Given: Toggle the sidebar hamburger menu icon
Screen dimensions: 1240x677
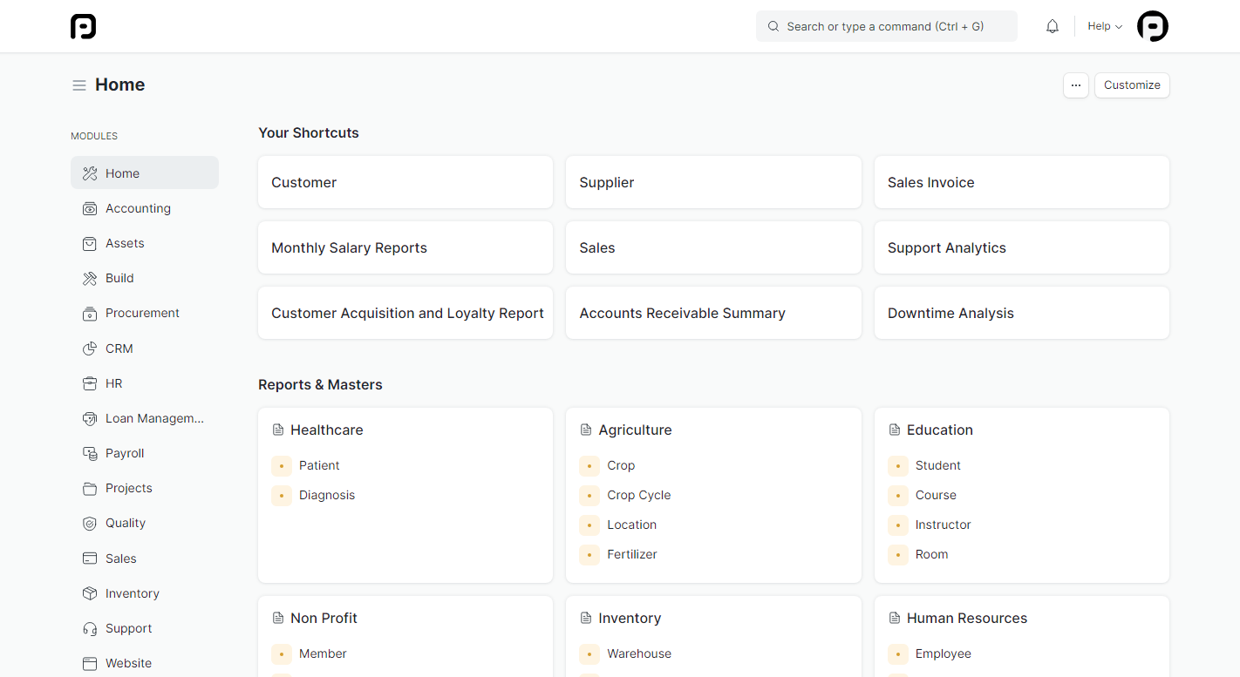Looking at the screenshot, I should point(79,85).
